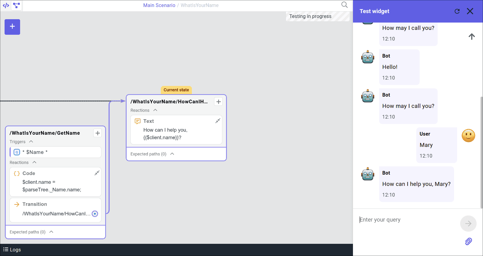The height and width of the screenshot is (256, 483).
Task: Click the 'How can I help you, Mary?' message
Action: click(x=416, y=184)
